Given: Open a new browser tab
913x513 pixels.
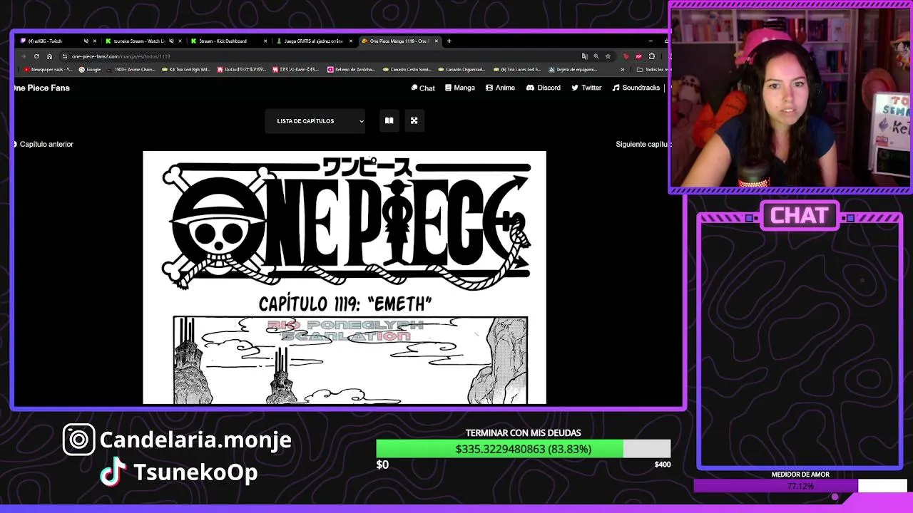Looking at the screenshot, I should coord(449,41).
